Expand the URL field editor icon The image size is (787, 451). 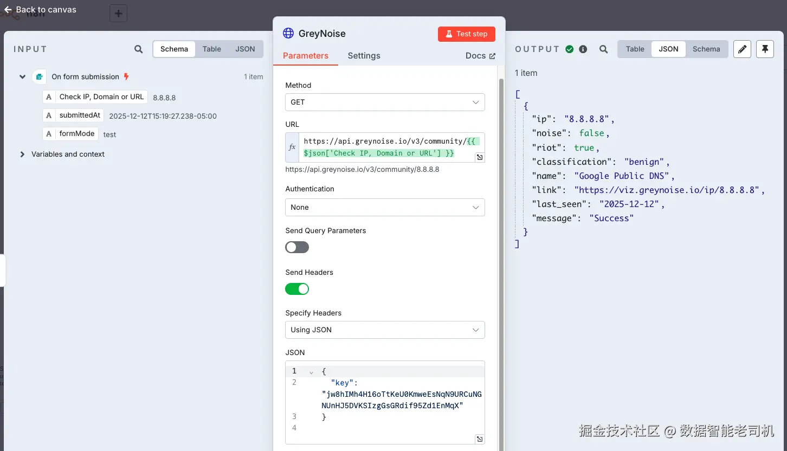(479, 157)
